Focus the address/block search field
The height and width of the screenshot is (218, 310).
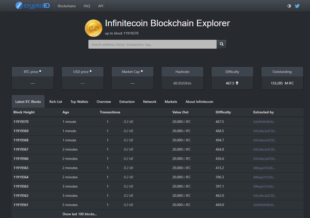point(152,44)
